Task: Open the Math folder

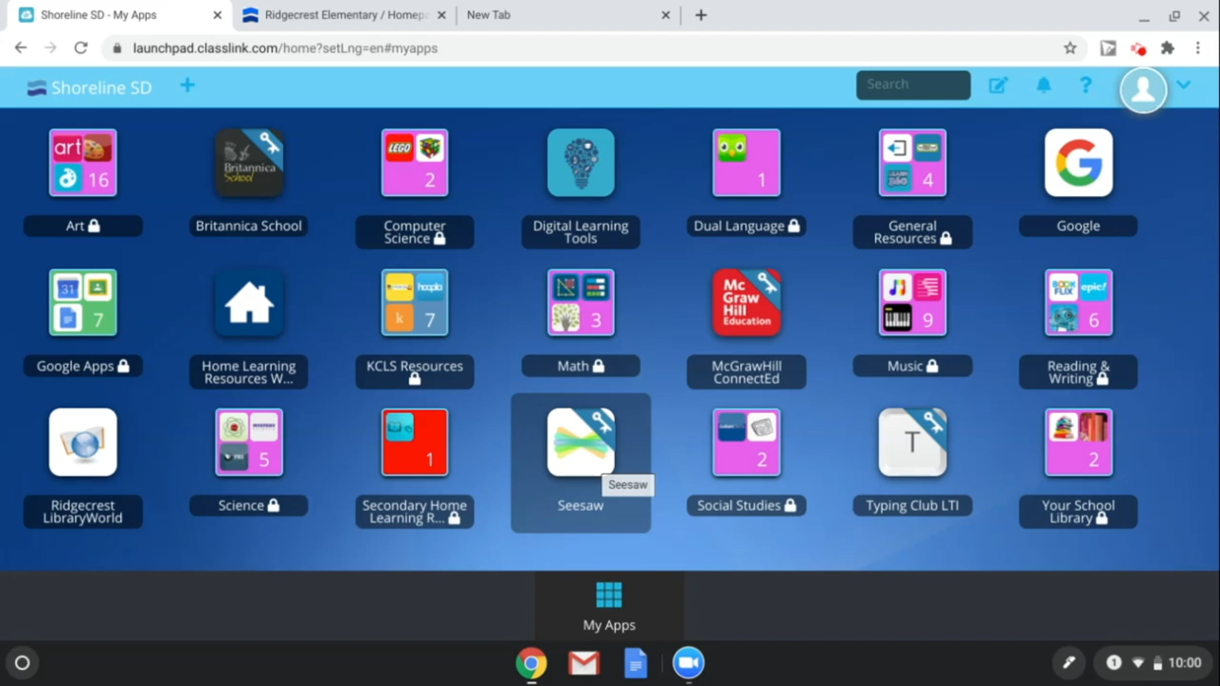Action: pos(581,303)
